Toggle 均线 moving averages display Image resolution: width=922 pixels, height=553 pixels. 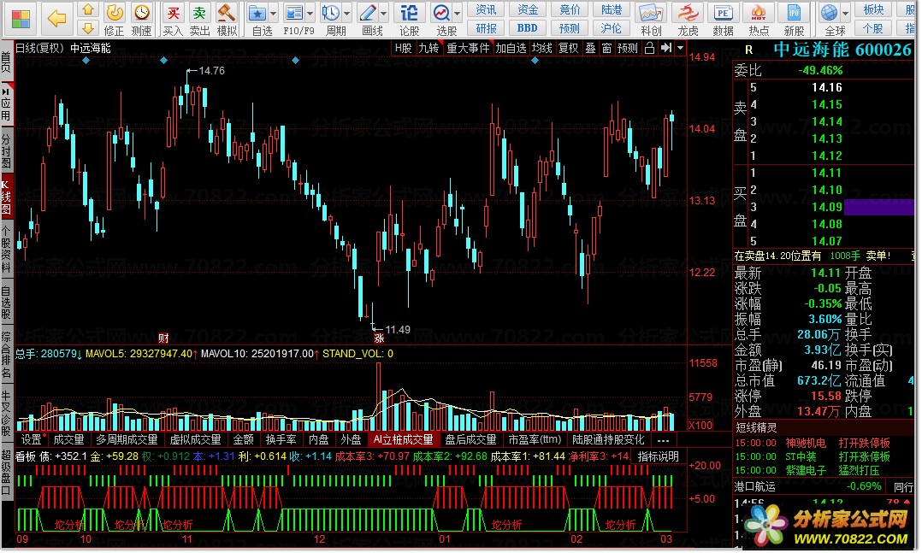click(541, 48)
